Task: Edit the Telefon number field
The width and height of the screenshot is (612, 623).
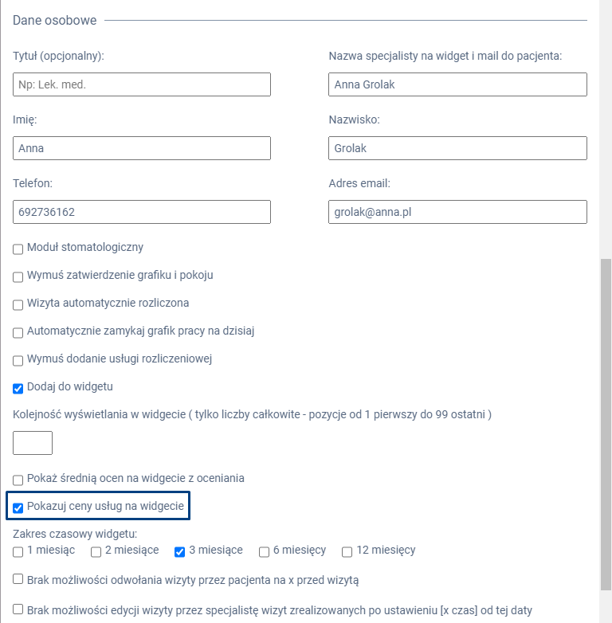Action: click(142, 212)
